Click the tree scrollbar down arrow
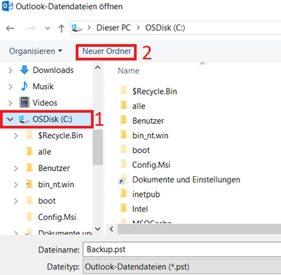 tap(98, 229)
